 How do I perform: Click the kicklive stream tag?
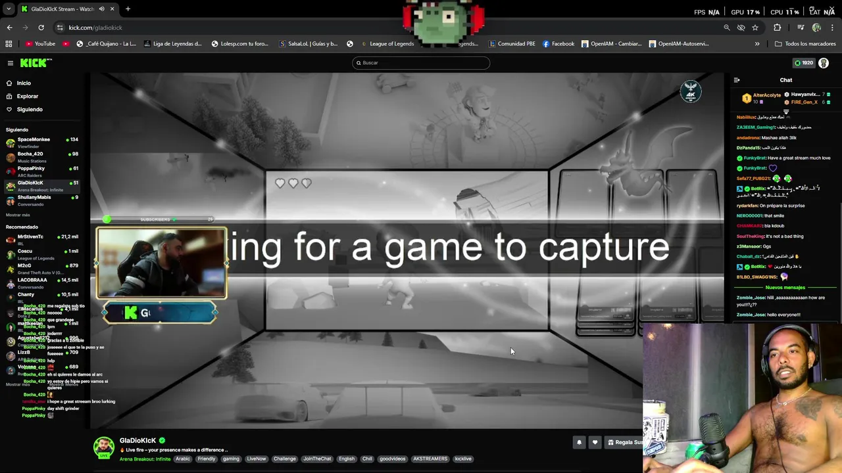click(463, 459)
